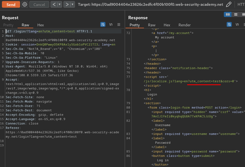Image resolution: width=245 pixels, height=167 pixels.
Task: Click the Upgrade-Insecure-Requests header line
Action: point(32,62)
